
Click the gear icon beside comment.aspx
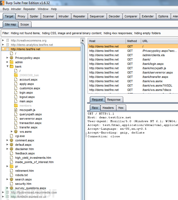click(11, 140)
